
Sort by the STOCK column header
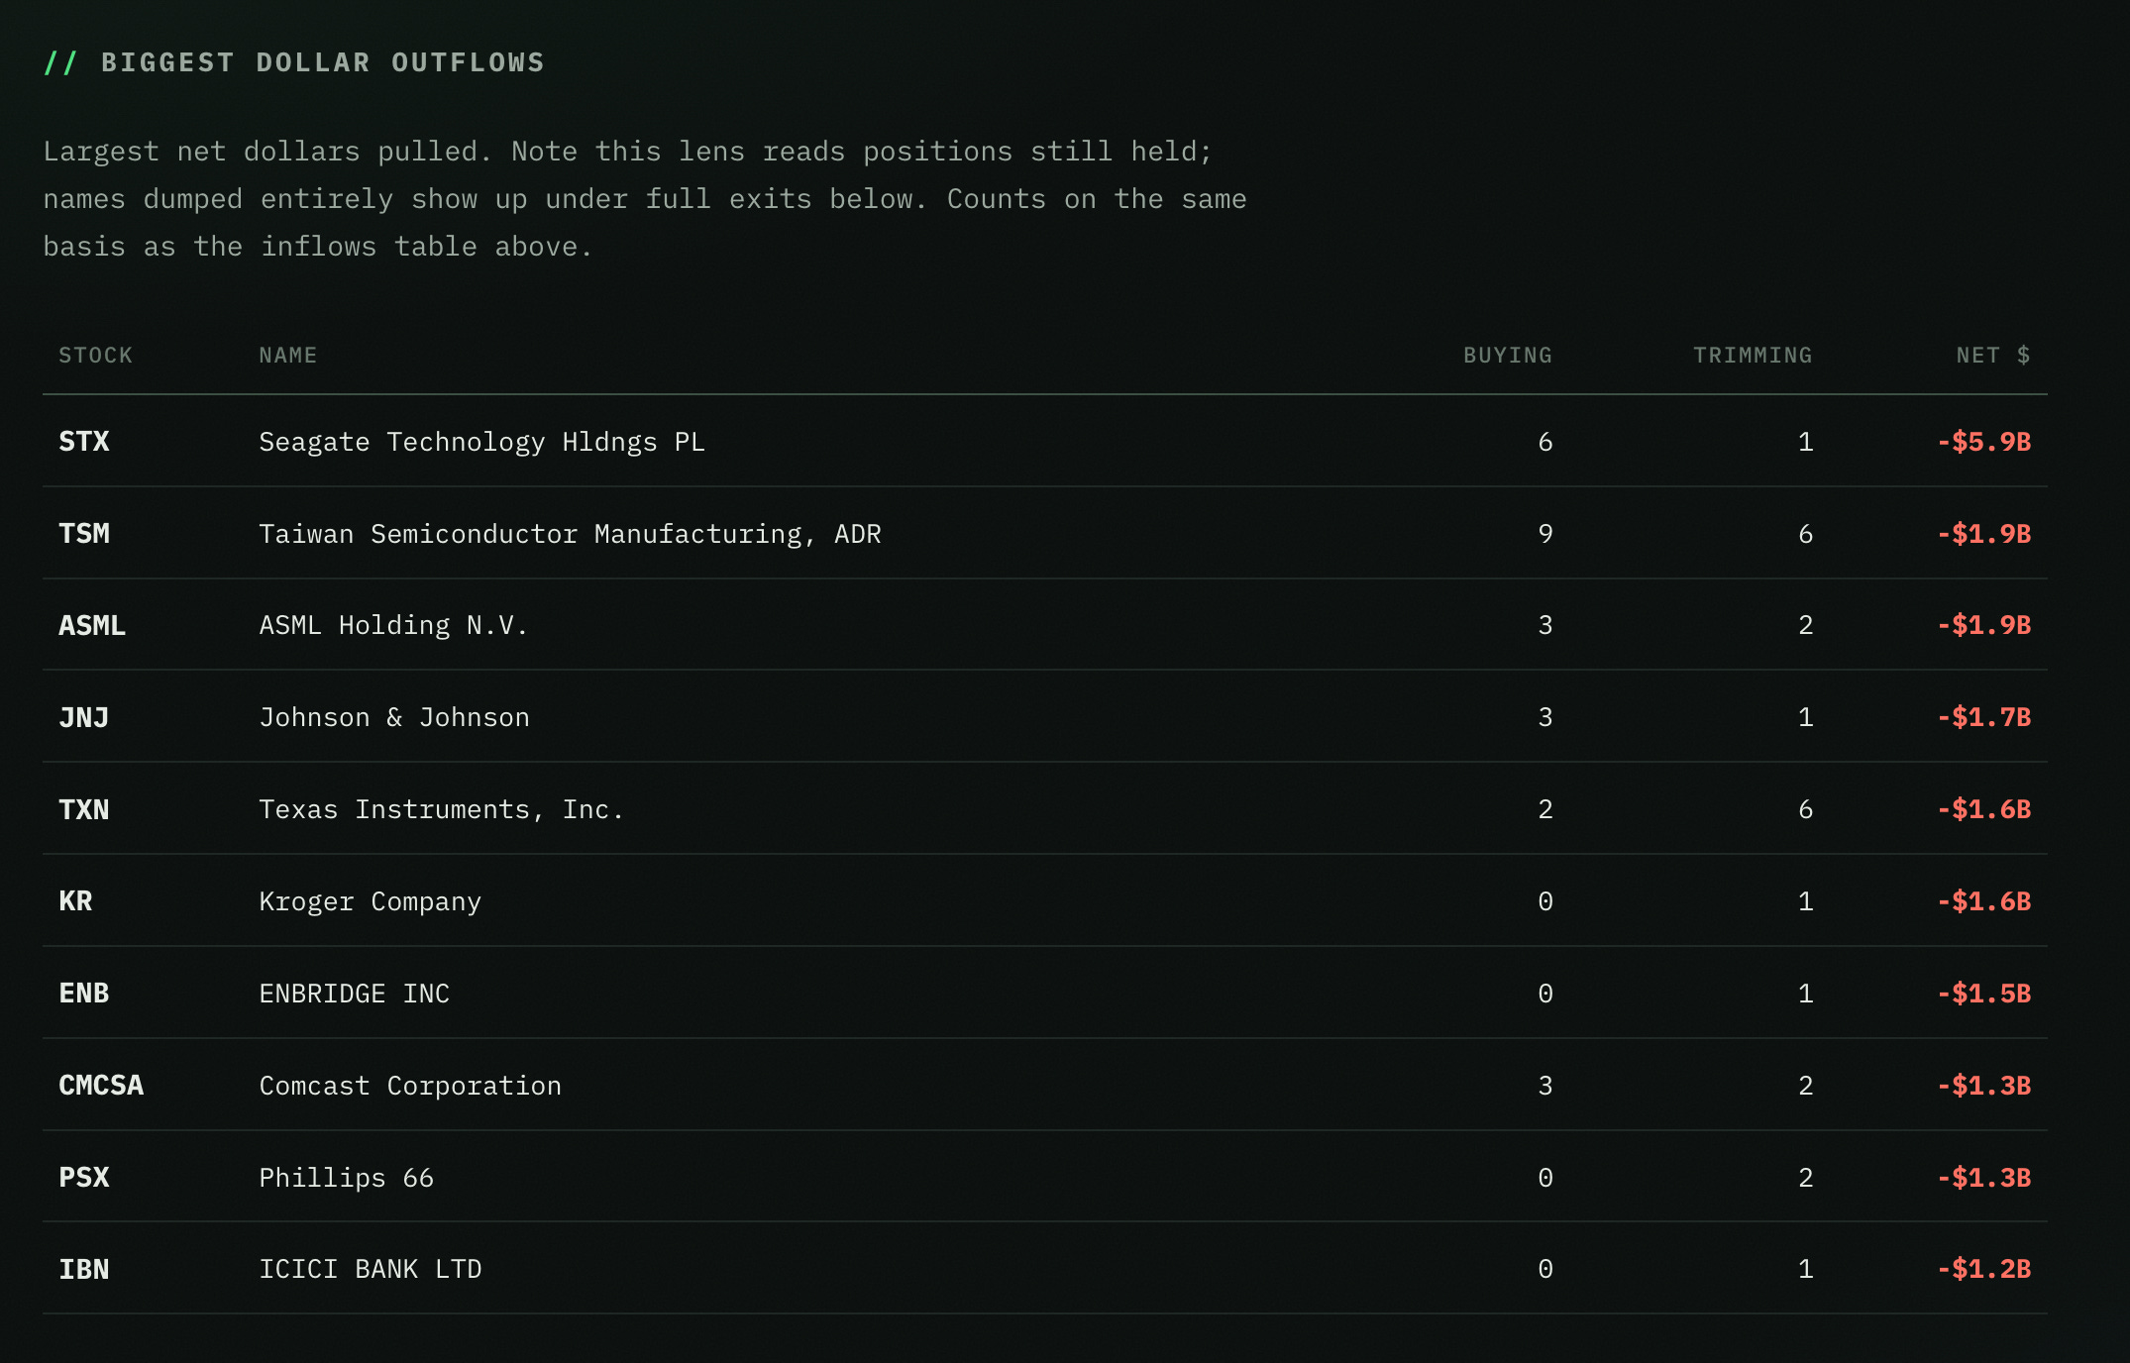pos(95,356)
